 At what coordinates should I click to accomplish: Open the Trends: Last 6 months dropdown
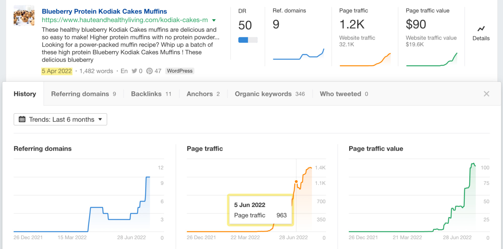(60, 119)
